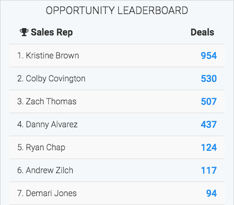The height and width of the screenshot is (205, 234).
Task: Open Zach Thomas's leaderboard row
Action: 117,102
